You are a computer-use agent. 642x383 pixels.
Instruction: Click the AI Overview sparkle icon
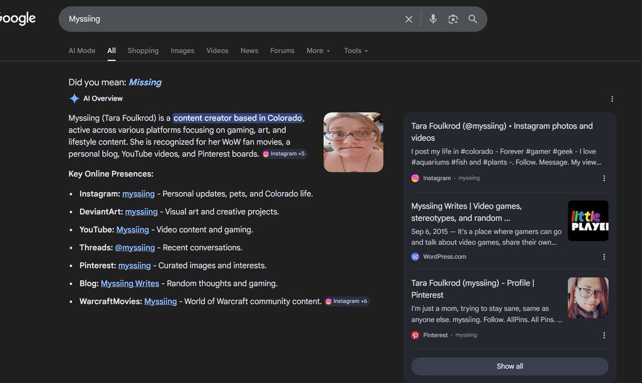pyautogui.click(x=74, y=98)
